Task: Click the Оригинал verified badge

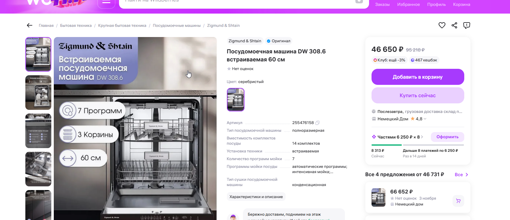Action: pos(278,41)
